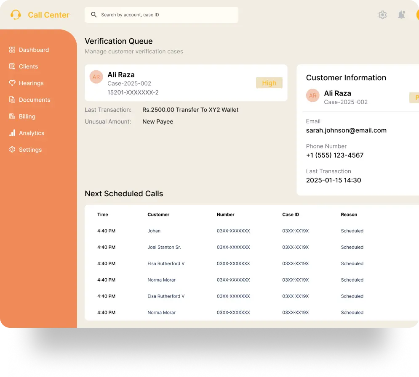This screenshot has height=377, width=419.
Task: Click the Clients icon in sidebar
Action: pos(12,66)
